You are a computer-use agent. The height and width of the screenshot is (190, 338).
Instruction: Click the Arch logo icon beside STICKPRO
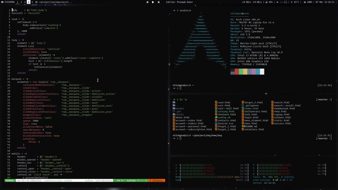2,2
